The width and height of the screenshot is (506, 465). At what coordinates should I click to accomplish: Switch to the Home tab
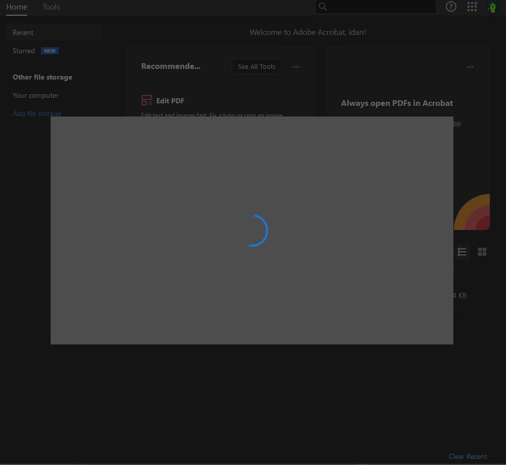(17, 7)
